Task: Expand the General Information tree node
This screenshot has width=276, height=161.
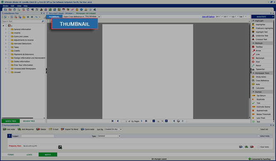Action: coord(6,29)
